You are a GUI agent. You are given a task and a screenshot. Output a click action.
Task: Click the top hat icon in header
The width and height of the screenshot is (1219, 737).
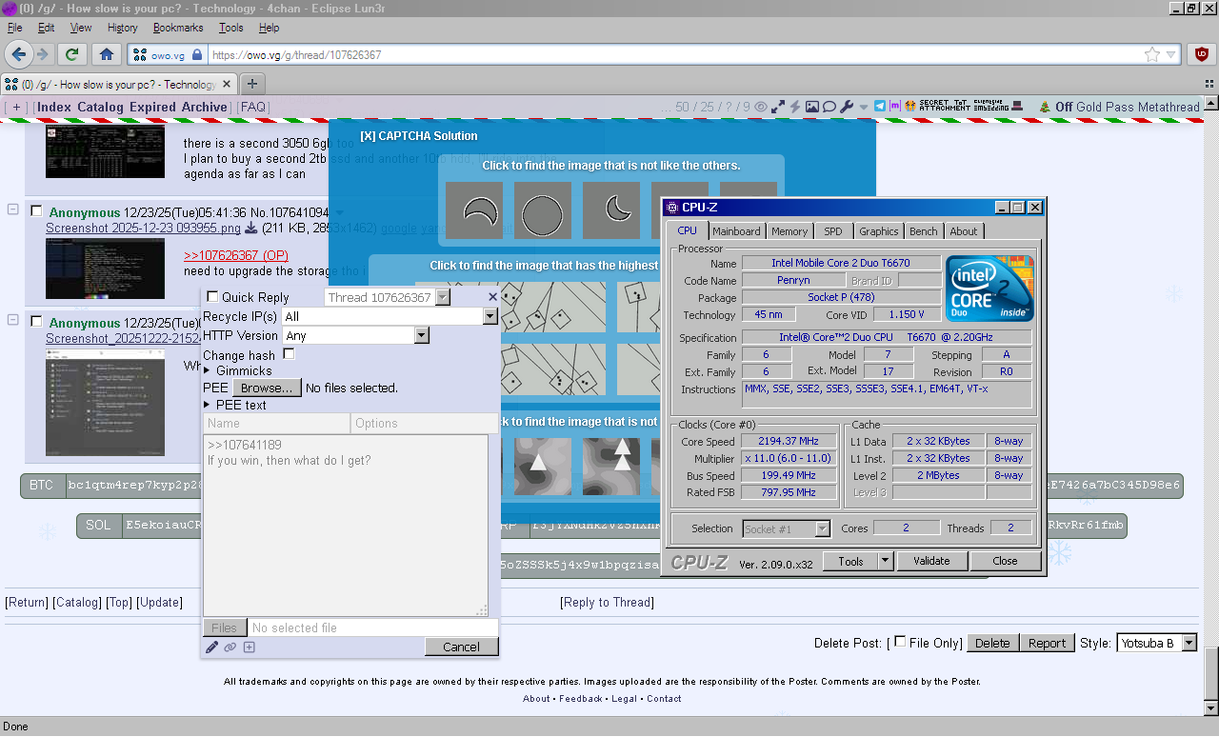point(1017,107)
